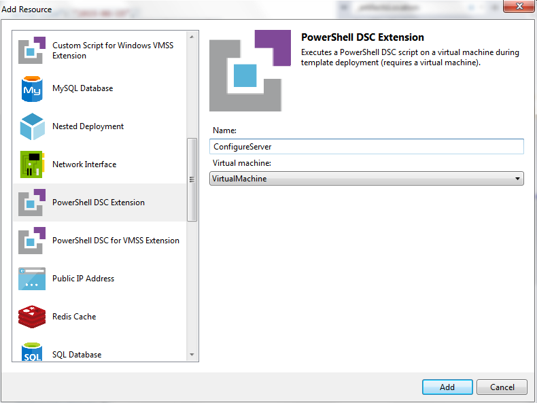Click the PowerShell DSC Extension heading
The height and width of the screenshot is (403, 537).
362,37
